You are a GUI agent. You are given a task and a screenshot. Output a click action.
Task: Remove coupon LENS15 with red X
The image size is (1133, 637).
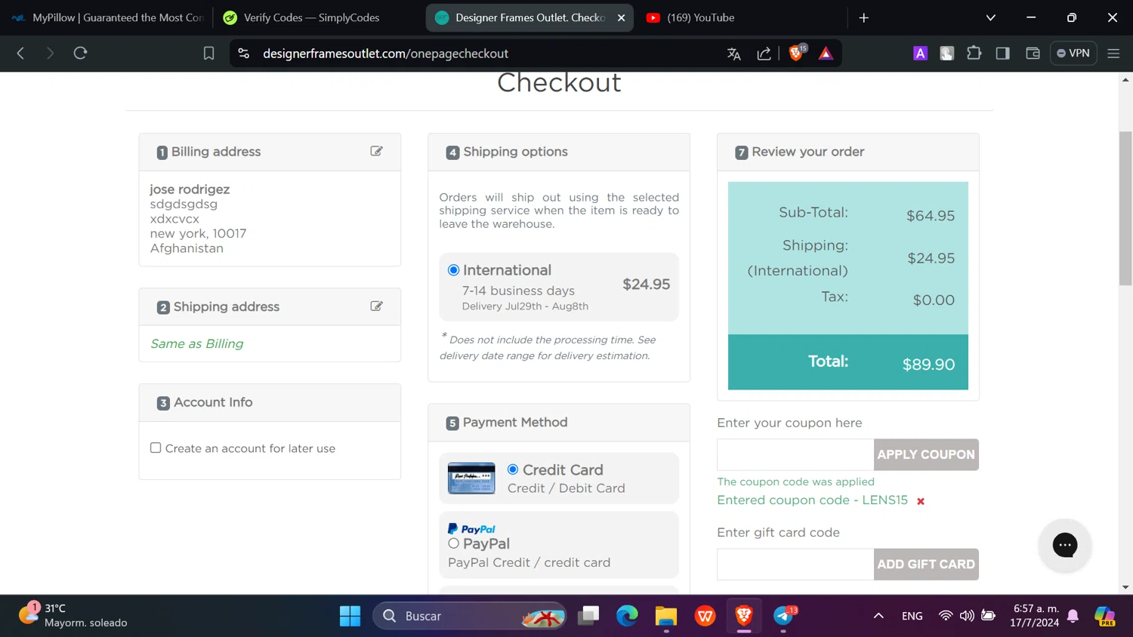pos(920,501)
